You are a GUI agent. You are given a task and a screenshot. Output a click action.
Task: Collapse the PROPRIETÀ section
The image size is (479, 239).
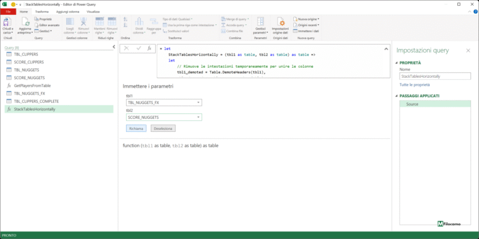click(x=397, y=63)
